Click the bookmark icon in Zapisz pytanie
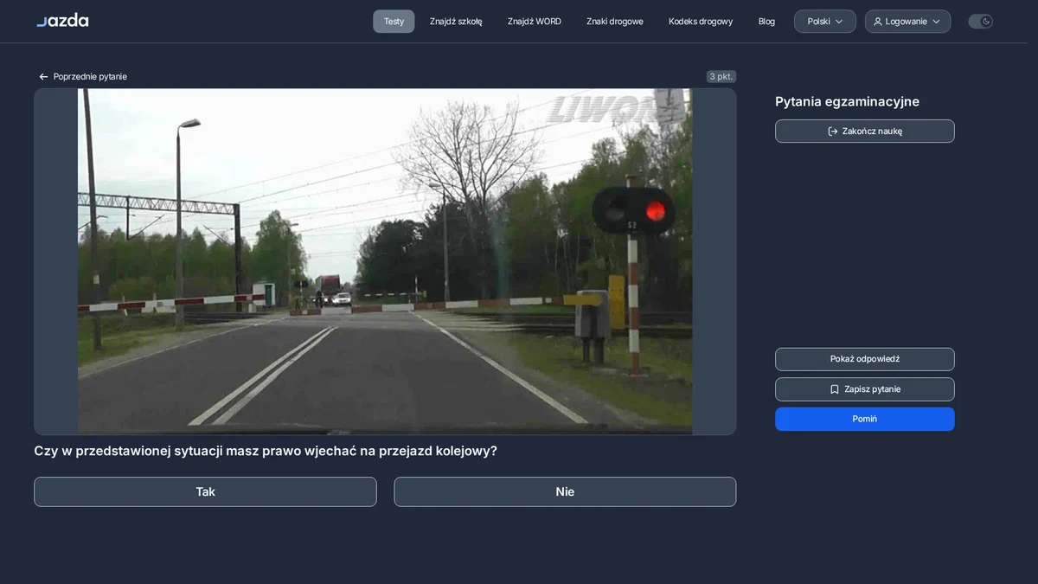 coord(835,389)
